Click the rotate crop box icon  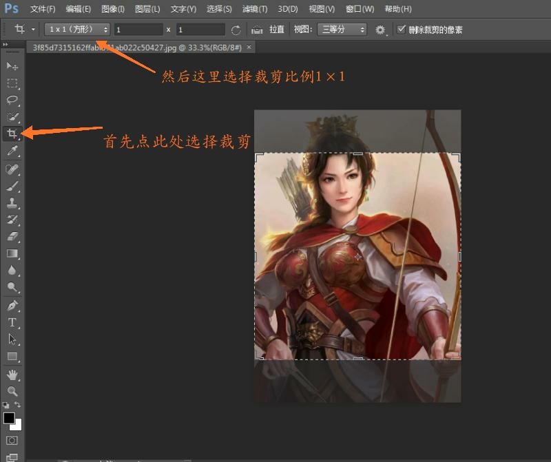236,30
